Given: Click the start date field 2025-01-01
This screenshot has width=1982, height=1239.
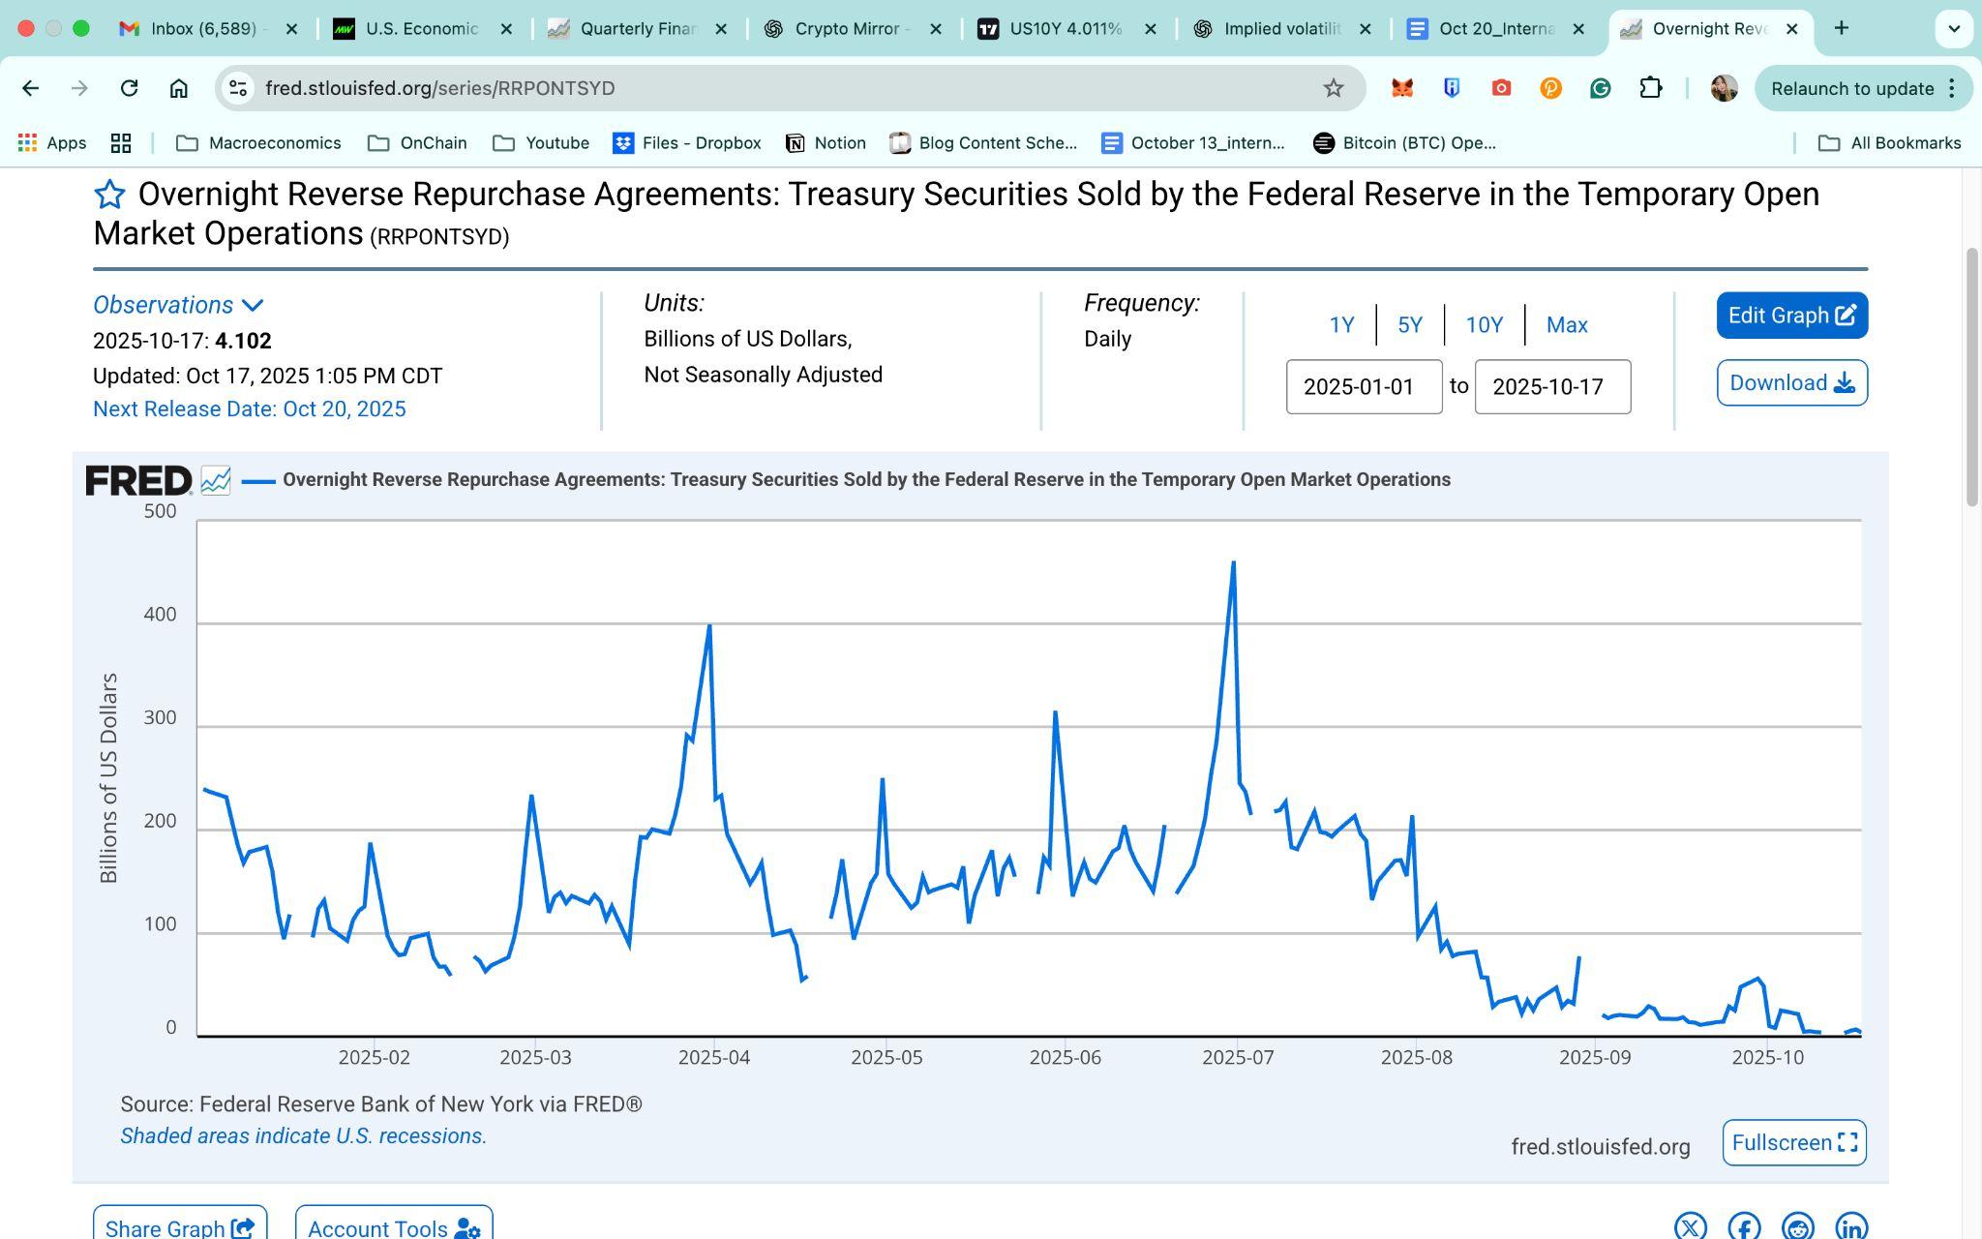Looking at the screenshot, I should point(1363,387).
